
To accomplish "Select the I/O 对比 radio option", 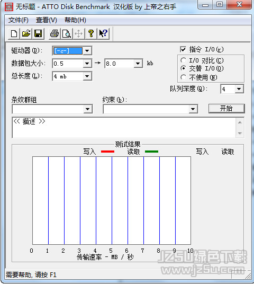I will 183,60.
